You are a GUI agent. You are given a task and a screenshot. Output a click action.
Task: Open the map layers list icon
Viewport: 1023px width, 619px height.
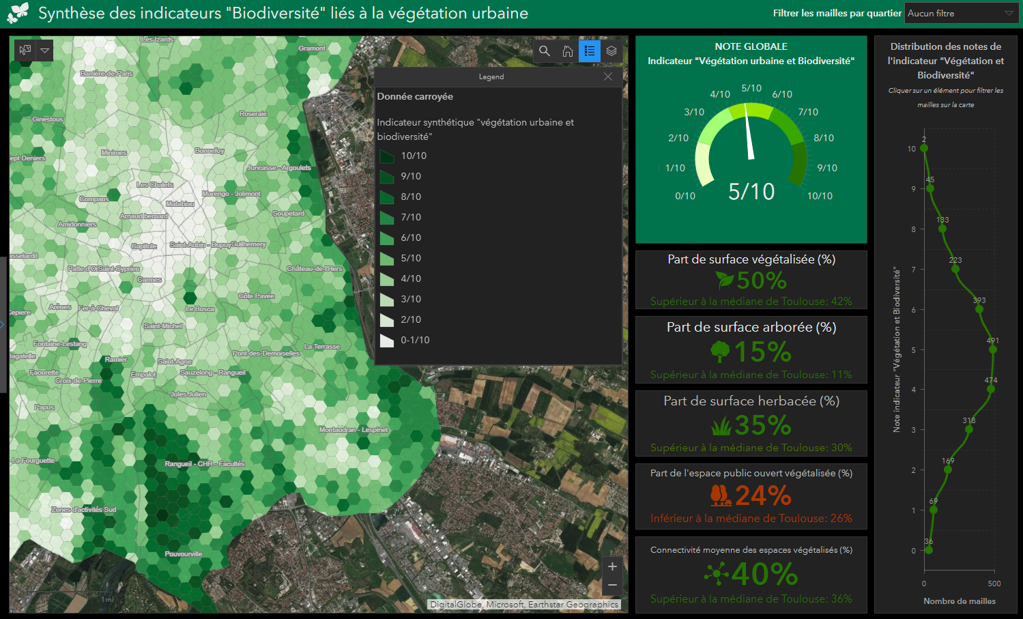pos(611,51)
